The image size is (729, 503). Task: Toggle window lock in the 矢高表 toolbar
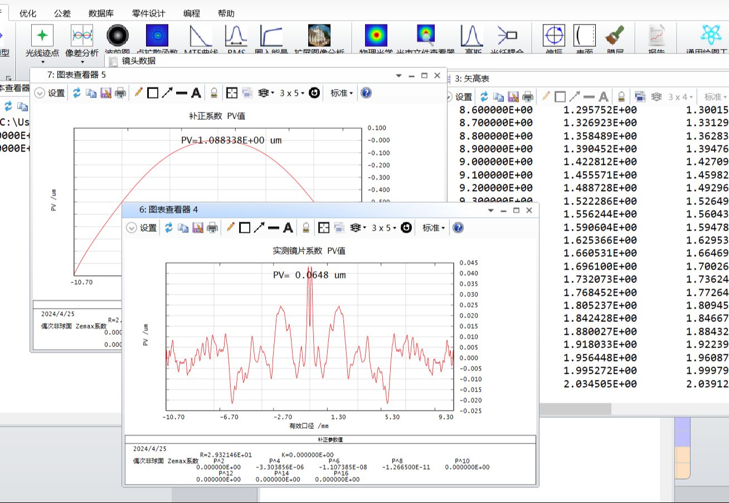(621, 97)
